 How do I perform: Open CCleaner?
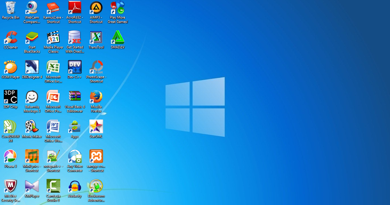[x=11, y=37]
